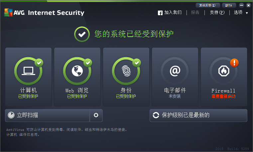The width and height of the screenshot is (253, 152).
Task: Open the 身份 fingerprint identity icon
Action: pyautogui.click(x=126, y=71)
